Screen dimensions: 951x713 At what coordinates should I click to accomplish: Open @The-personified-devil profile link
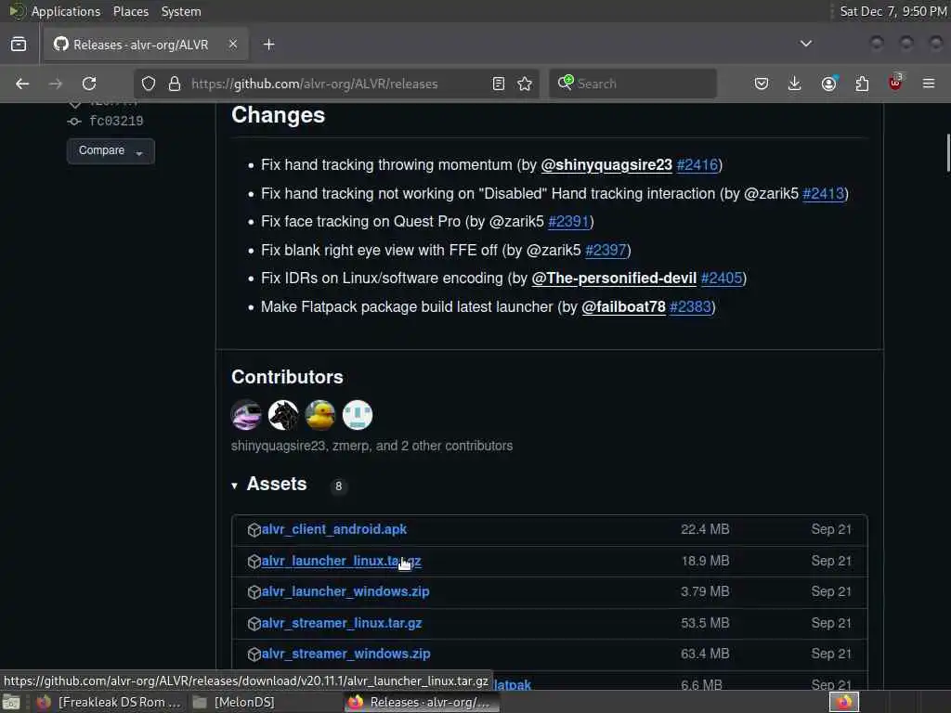pos(614,279)
